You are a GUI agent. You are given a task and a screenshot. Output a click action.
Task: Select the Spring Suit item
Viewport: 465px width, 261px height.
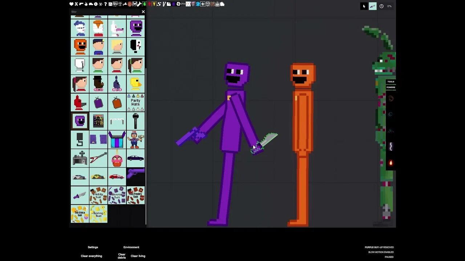tap(98, 214)
